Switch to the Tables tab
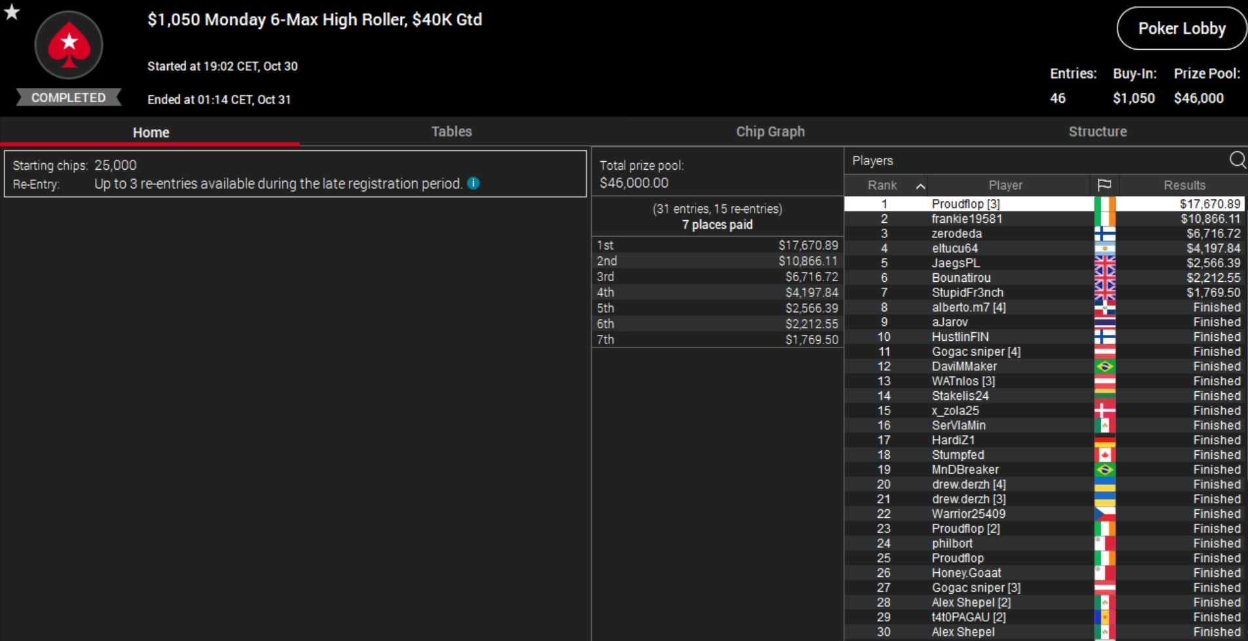Image resolution: width=1248 pixels, height=641 pixels. 451,132
